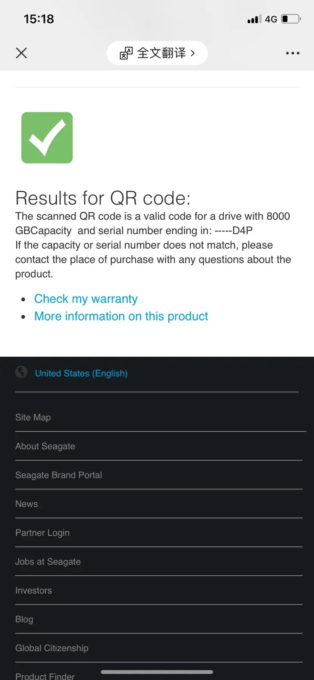
Task: Visit the Seagate Blog
Action: point(24,620)
